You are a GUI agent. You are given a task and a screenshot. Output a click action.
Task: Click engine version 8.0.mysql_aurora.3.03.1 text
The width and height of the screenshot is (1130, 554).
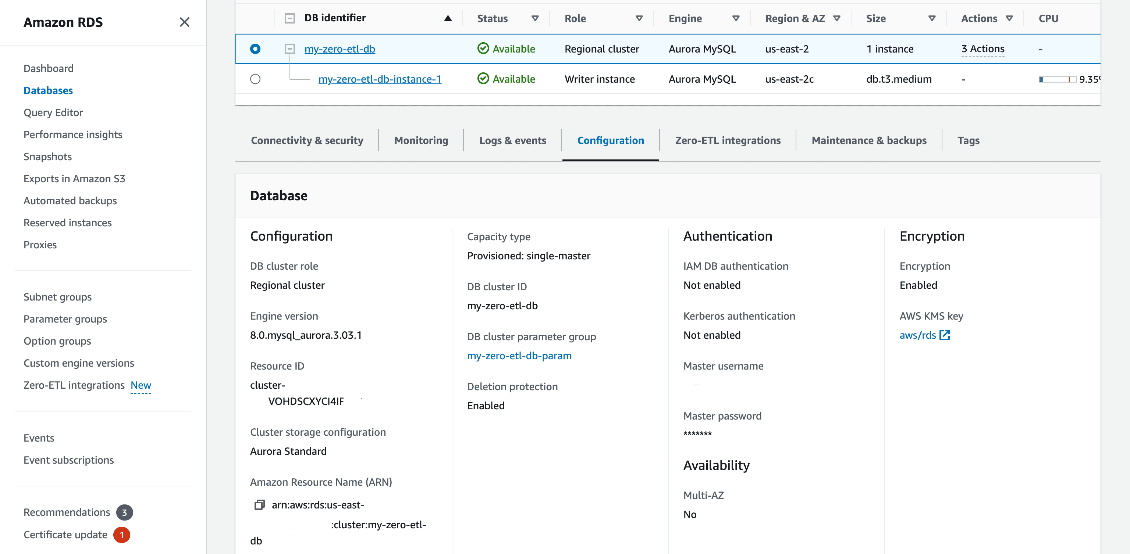pyautogui.click(x=306, y=335)
